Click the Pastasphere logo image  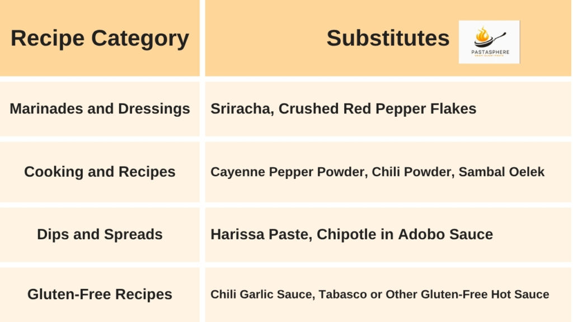coord(489,42)
